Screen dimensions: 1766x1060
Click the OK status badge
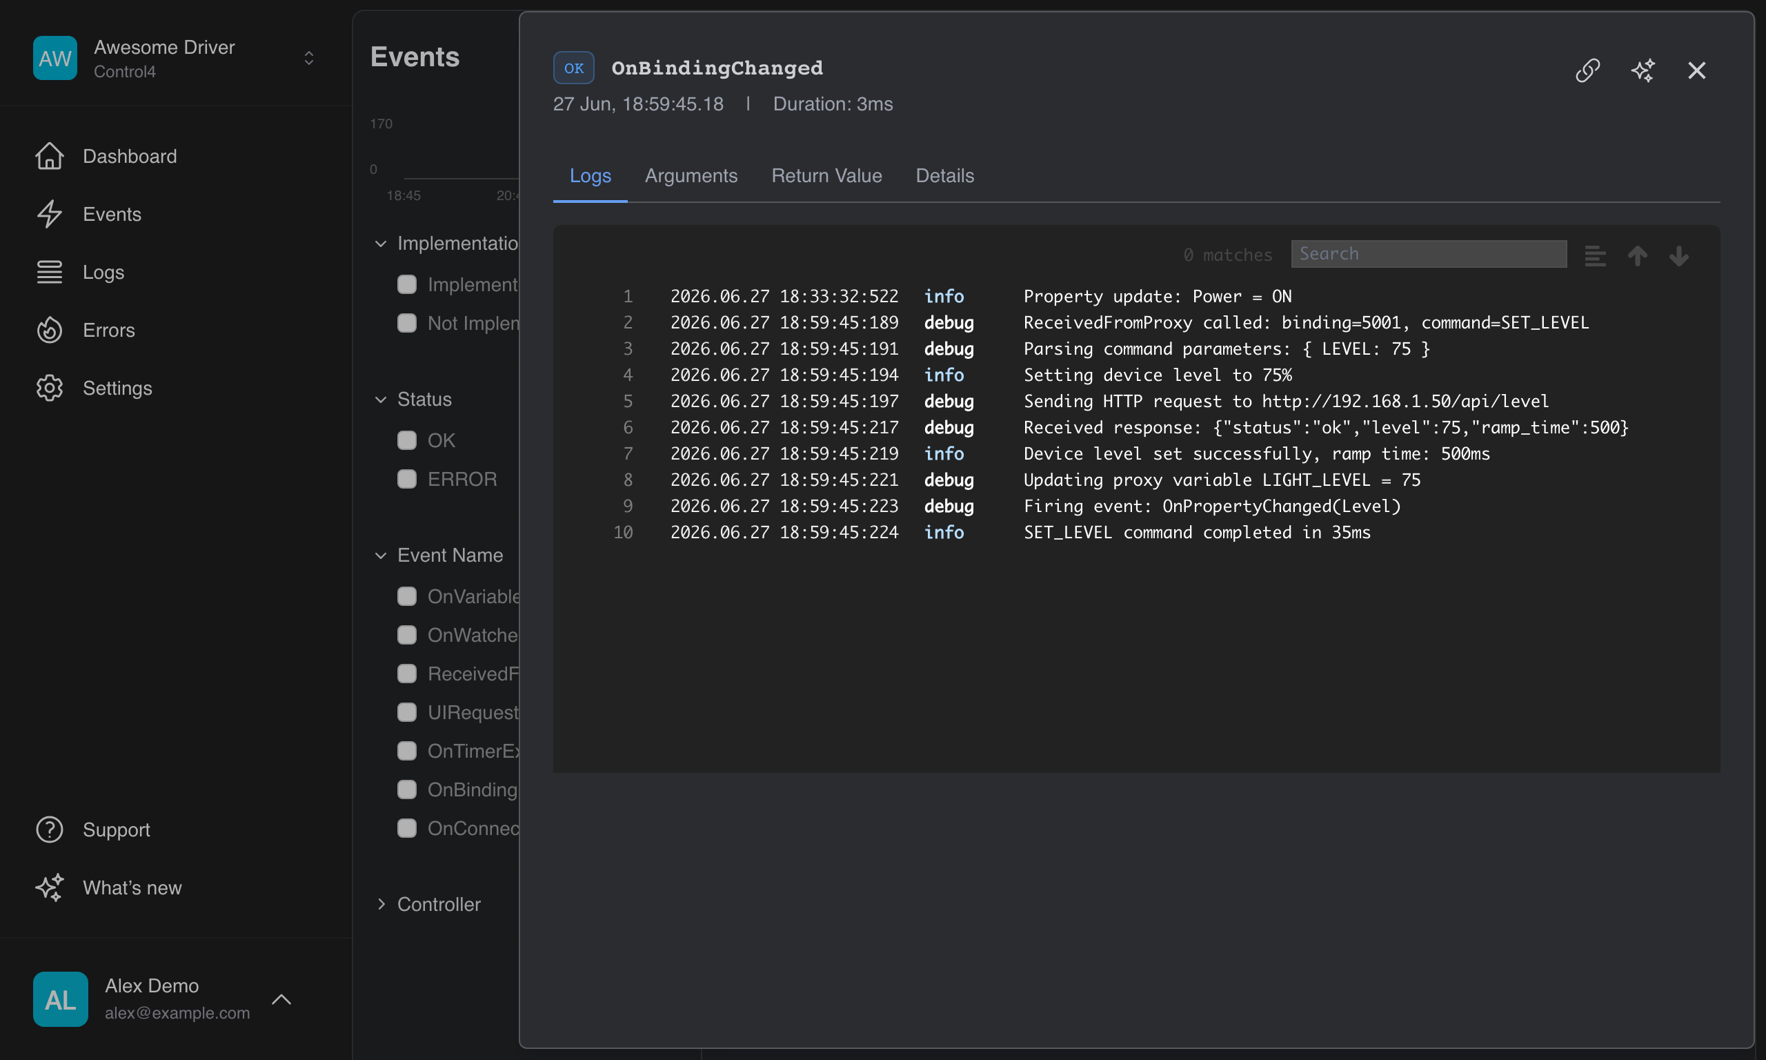click(x=573, y=68)
